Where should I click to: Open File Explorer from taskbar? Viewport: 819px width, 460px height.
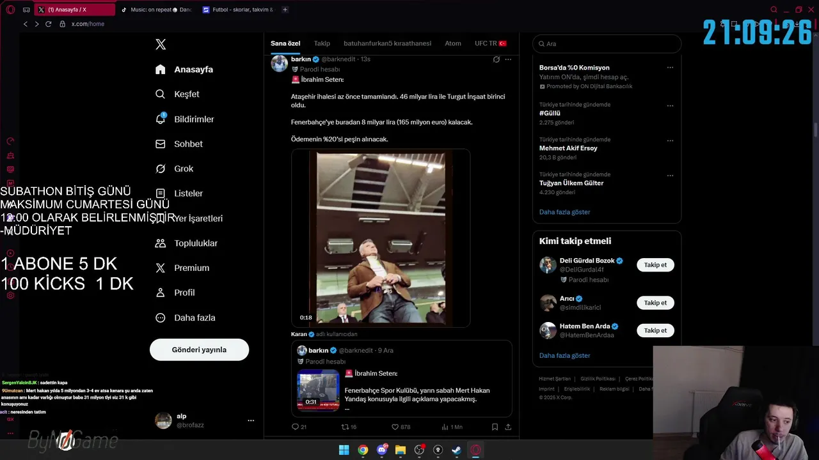pyautogui.click(x=401, y=450)
